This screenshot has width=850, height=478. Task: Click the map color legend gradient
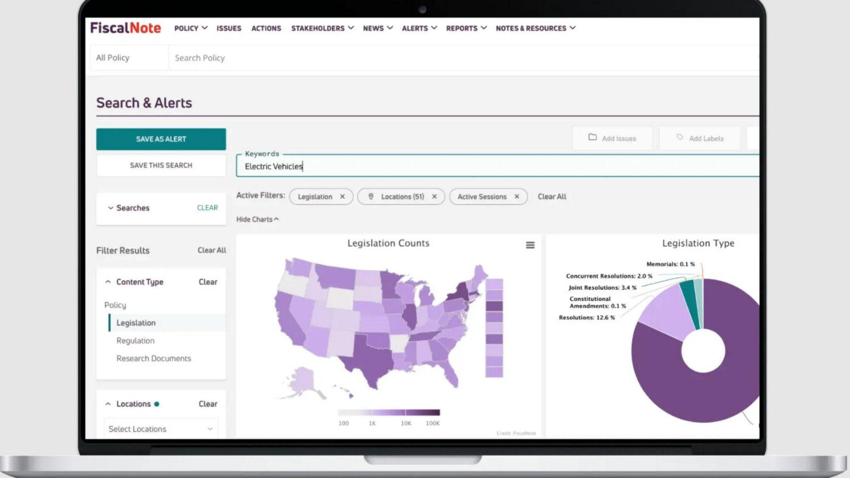coord(389,413)
